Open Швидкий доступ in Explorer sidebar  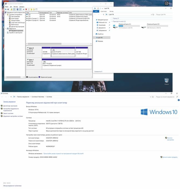pyautogui.click(x=102, y=20)
